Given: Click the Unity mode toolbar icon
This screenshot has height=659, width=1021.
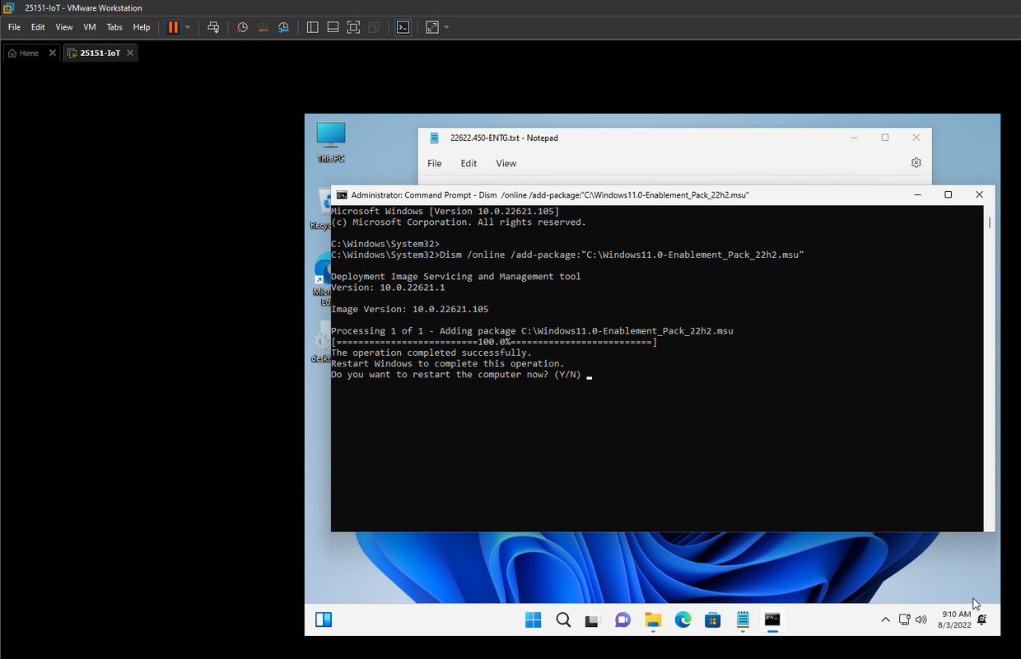Looking at the screenshot, I should pyautogui.click(x=374, y=27).
